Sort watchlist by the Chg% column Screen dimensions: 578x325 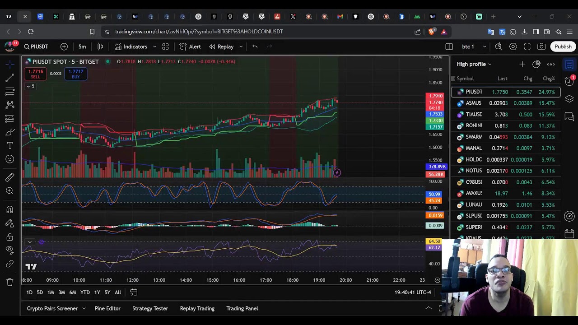[549, 79]
